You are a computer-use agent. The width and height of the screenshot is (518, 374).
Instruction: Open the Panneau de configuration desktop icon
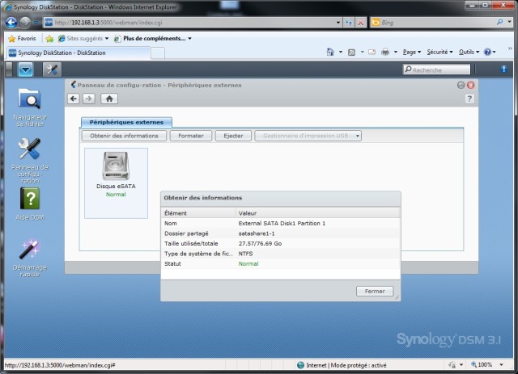[x=30, y=160]
